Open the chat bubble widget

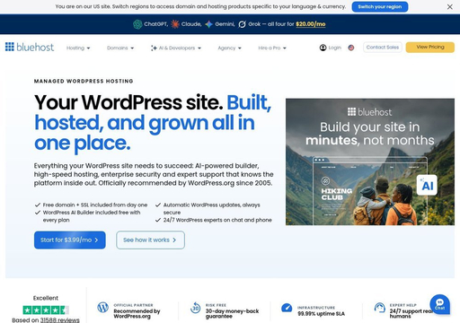439,304
